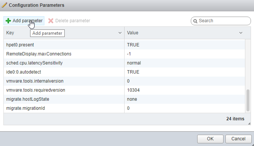Click the Delete parameter label
The height and width of the screenshot is (146, 254).
point(73,21)
